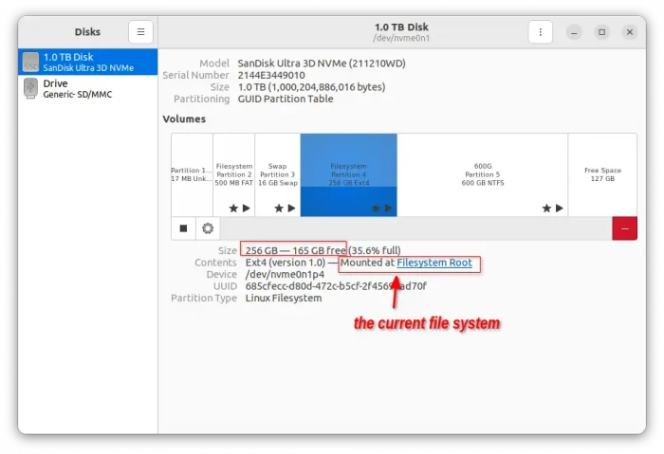Click star icon on 600G NTFS partition
Viewport: 664px width, 454px height.
[x=546, y=208]
